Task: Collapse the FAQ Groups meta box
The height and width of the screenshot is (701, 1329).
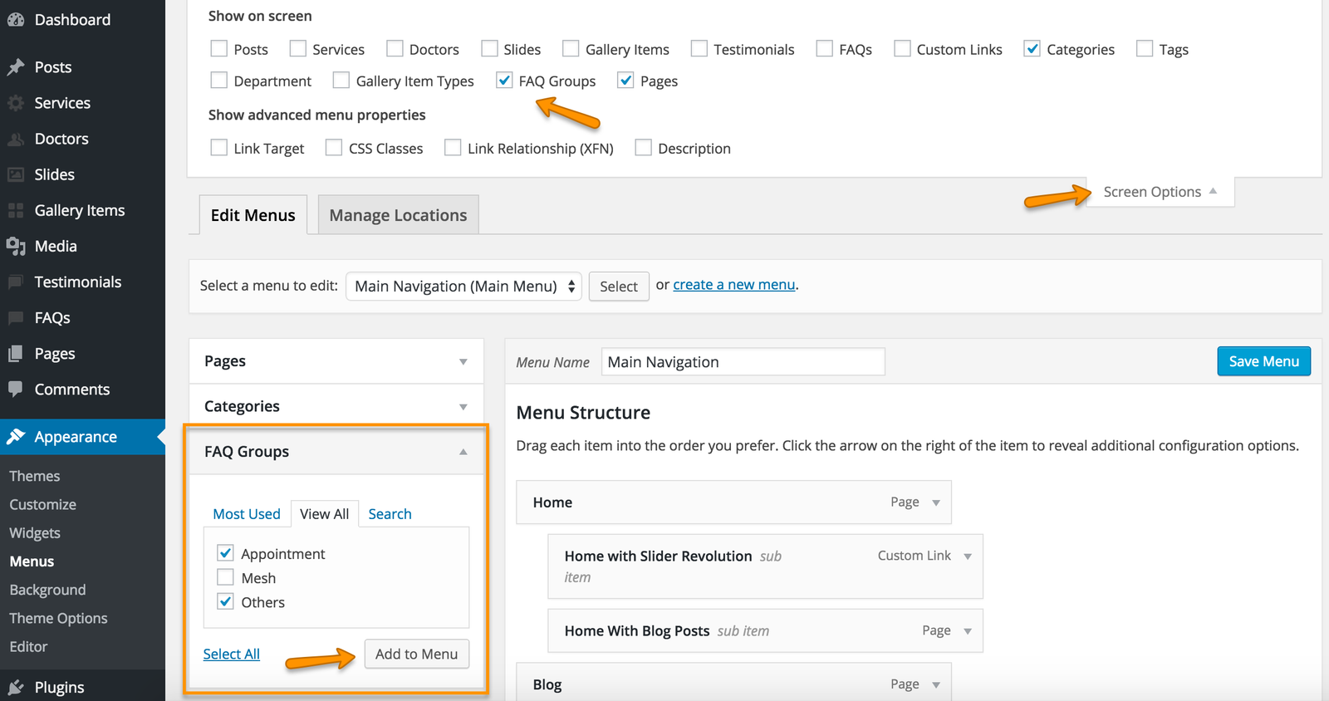Action: tap(463, 452)
